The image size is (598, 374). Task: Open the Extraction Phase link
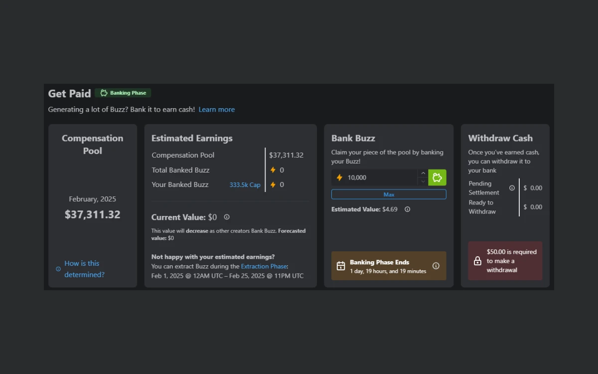(x=264, y=266)
